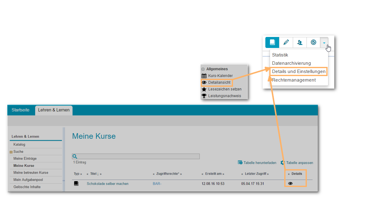Select the pencil edit icon
This screenshot has height=201, width=366.
[x=286, y=42]
